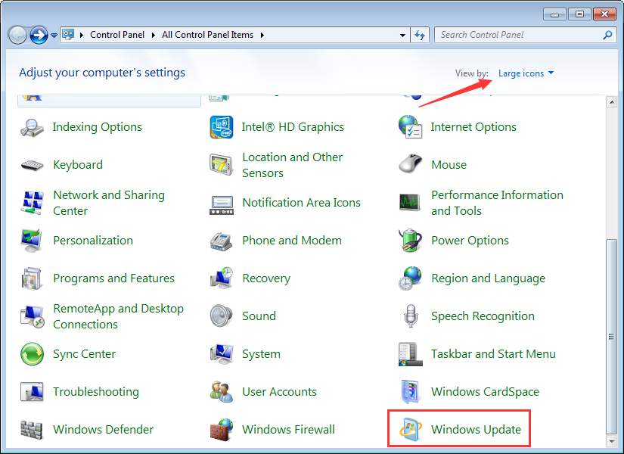This screenshot has width=624, height=454.
Task: Open Region and Language globe icon
Action: 410,278
